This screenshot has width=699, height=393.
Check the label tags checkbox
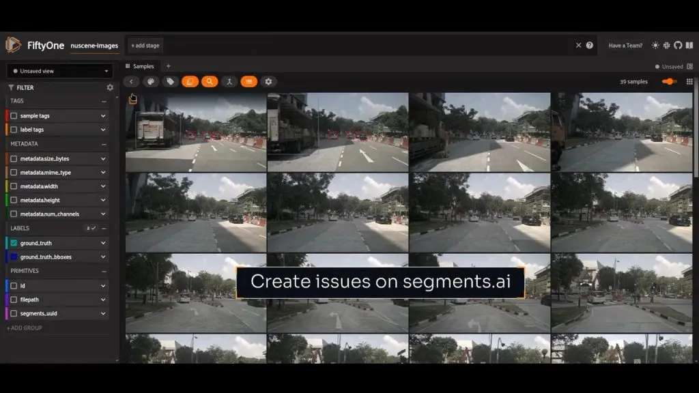(14, 130)
